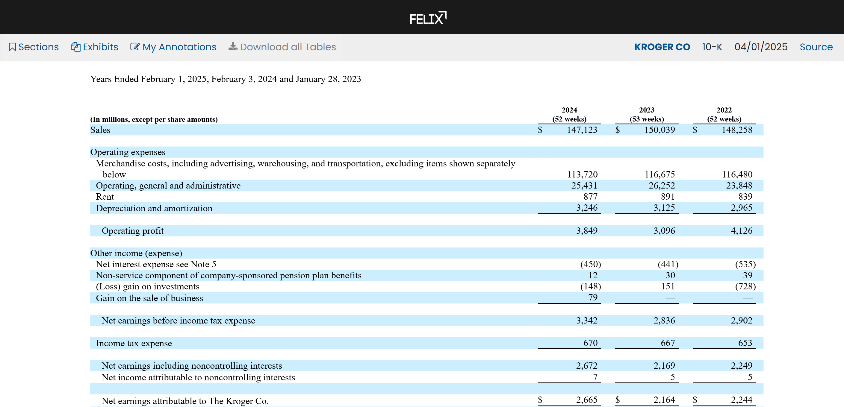Click the 2024 (52 weeks) column header
The image size is (844, 407).
pos(569,115)
